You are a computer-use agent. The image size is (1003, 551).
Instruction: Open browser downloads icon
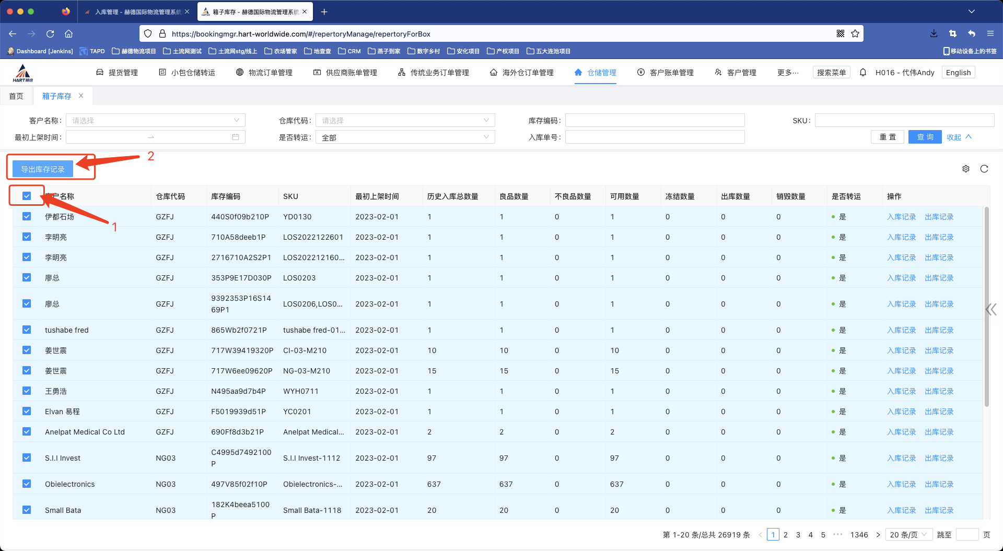click(934, 34)
